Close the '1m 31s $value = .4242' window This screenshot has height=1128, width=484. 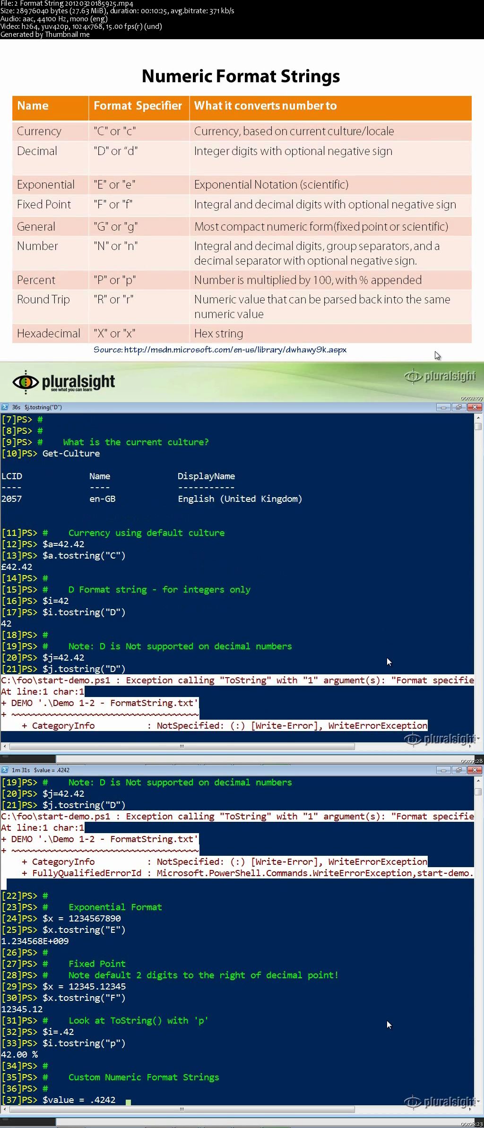point(475,770)
